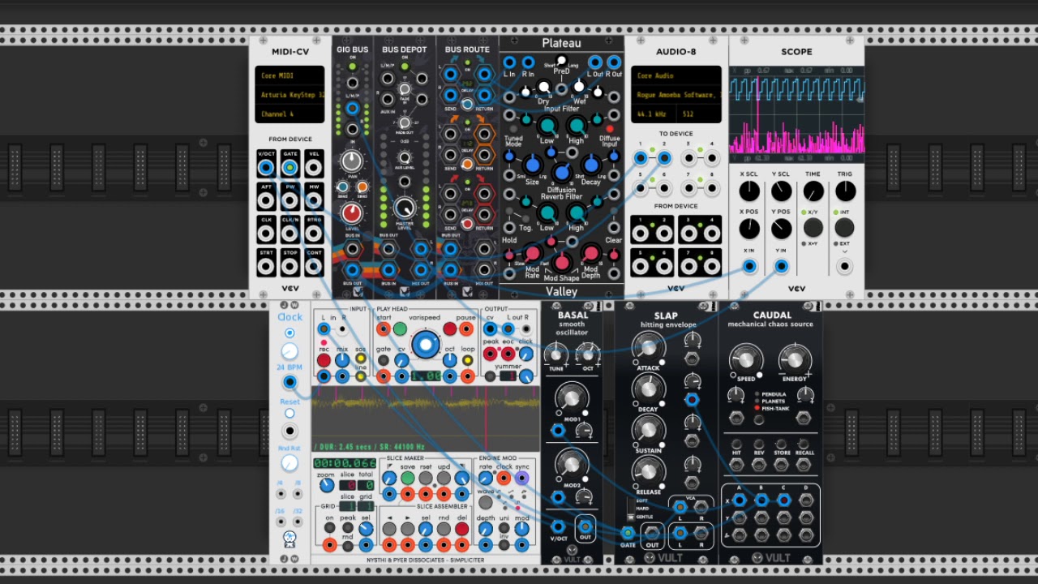Click the Bus Depot Master Level knob
Image resolution: width=1038 pixels, height=584 pixels.
coord(404,208)
